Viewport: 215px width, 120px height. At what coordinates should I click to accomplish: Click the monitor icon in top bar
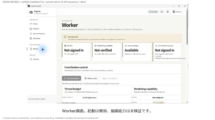(162, 12)
